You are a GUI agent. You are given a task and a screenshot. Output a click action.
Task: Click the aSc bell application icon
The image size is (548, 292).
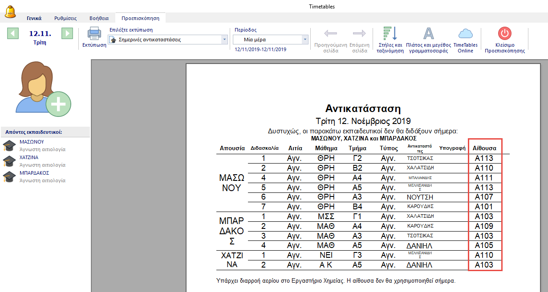11,12
